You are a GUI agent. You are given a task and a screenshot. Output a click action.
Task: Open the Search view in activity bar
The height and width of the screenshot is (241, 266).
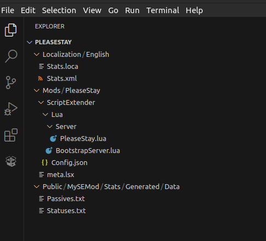[x=11, y=56]
